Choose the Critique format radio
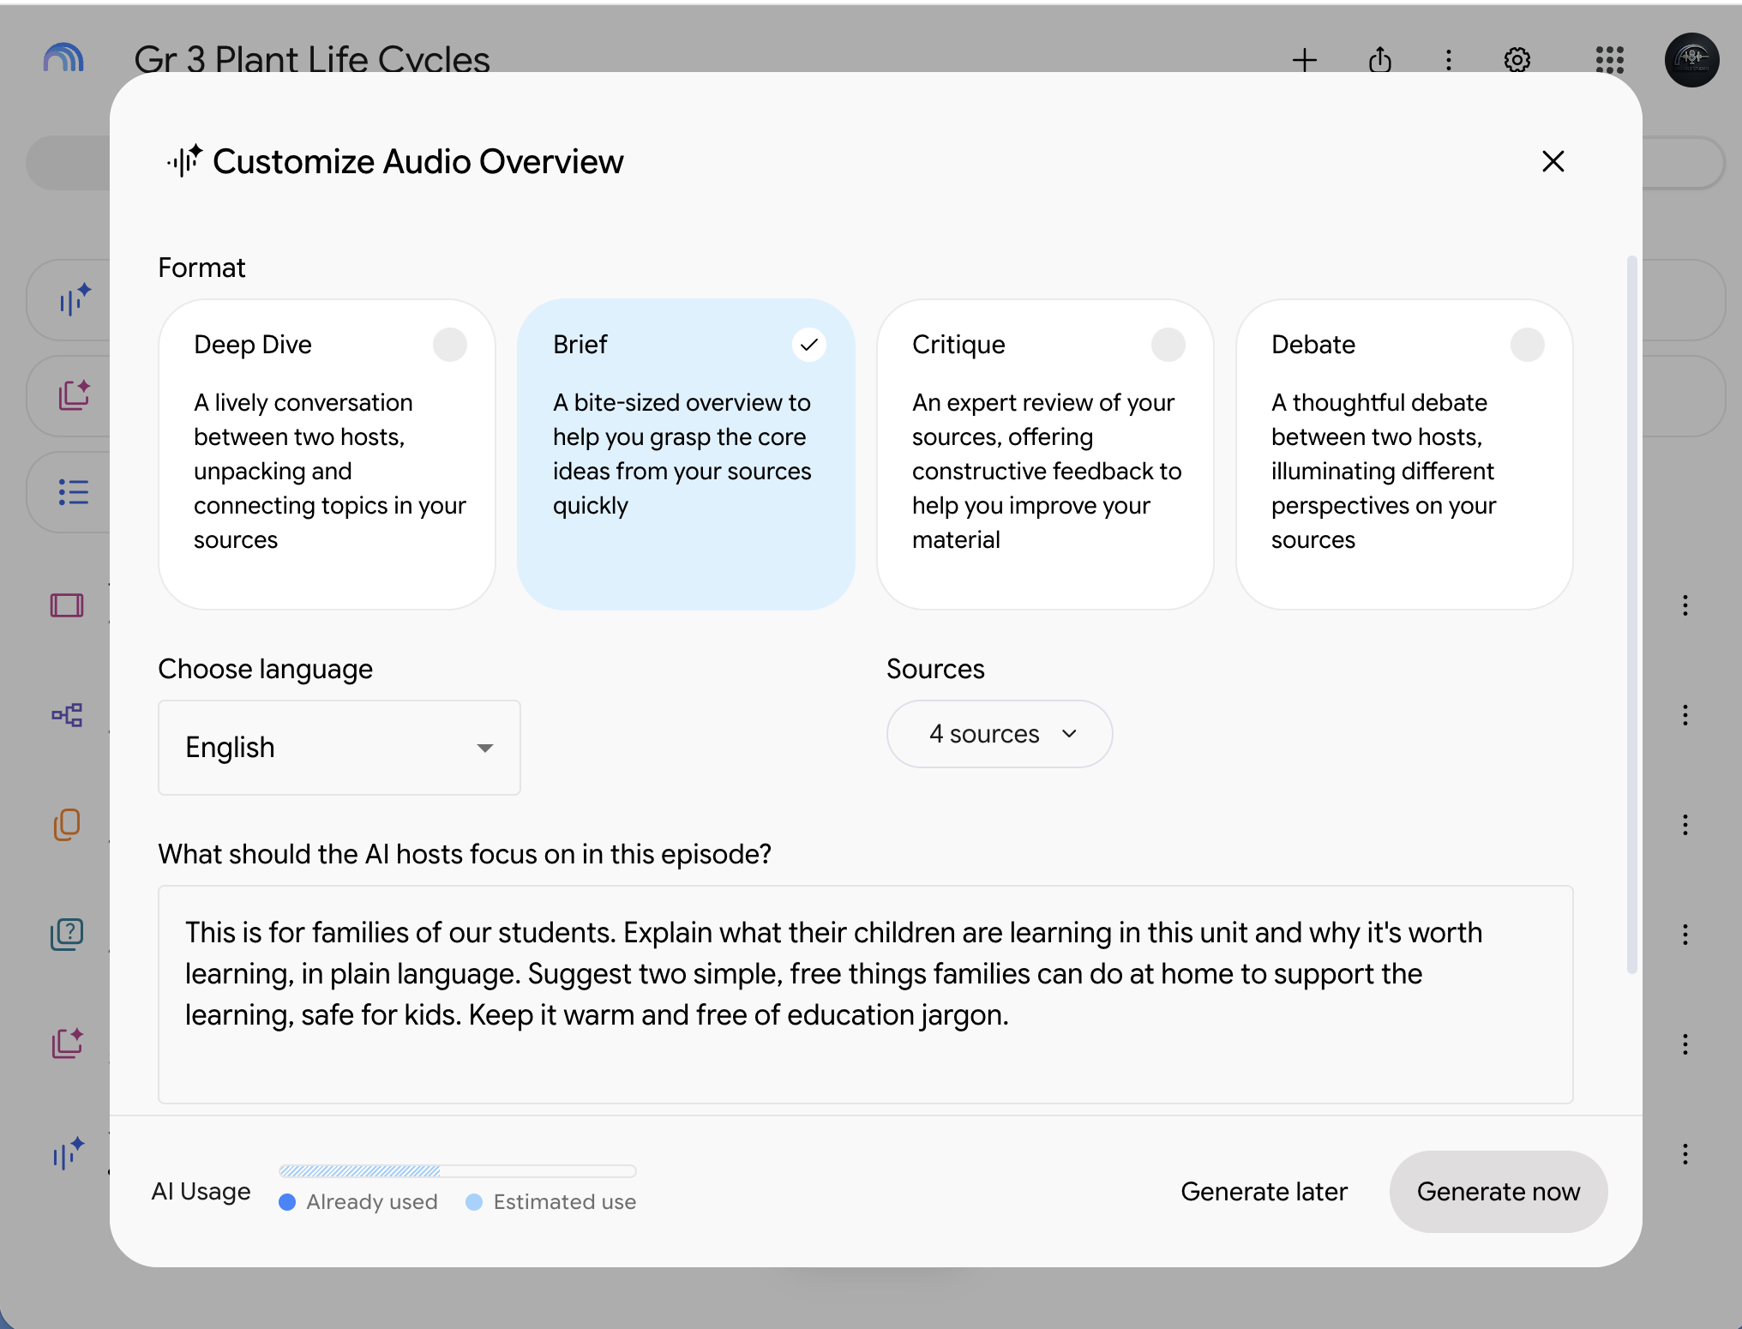This screenshot has height=1329, width=1742. pyautogui.click(x=1168, y=345)
